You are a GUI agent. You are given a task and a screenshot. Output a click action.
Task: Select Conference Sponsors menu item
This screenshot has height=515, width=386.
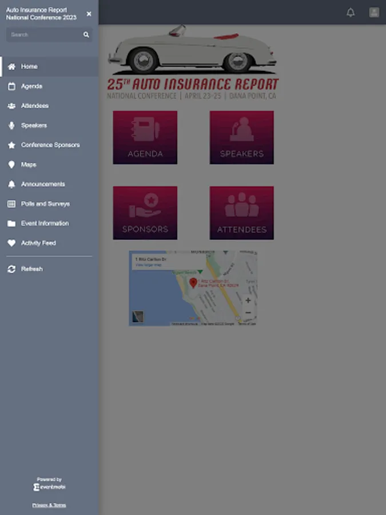(49, 145)
